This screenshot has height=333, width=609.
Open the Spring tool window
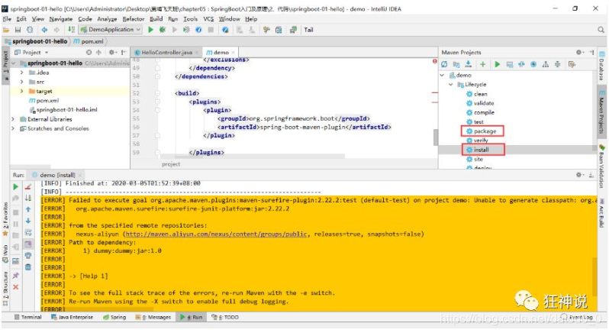tap(114, 317)
